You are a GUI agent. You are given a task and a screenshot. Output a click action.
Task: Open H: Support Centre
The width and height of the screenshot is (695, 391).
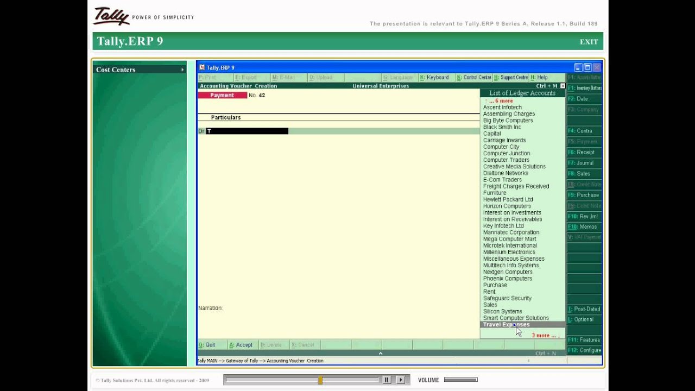click(x=510, y=78)
